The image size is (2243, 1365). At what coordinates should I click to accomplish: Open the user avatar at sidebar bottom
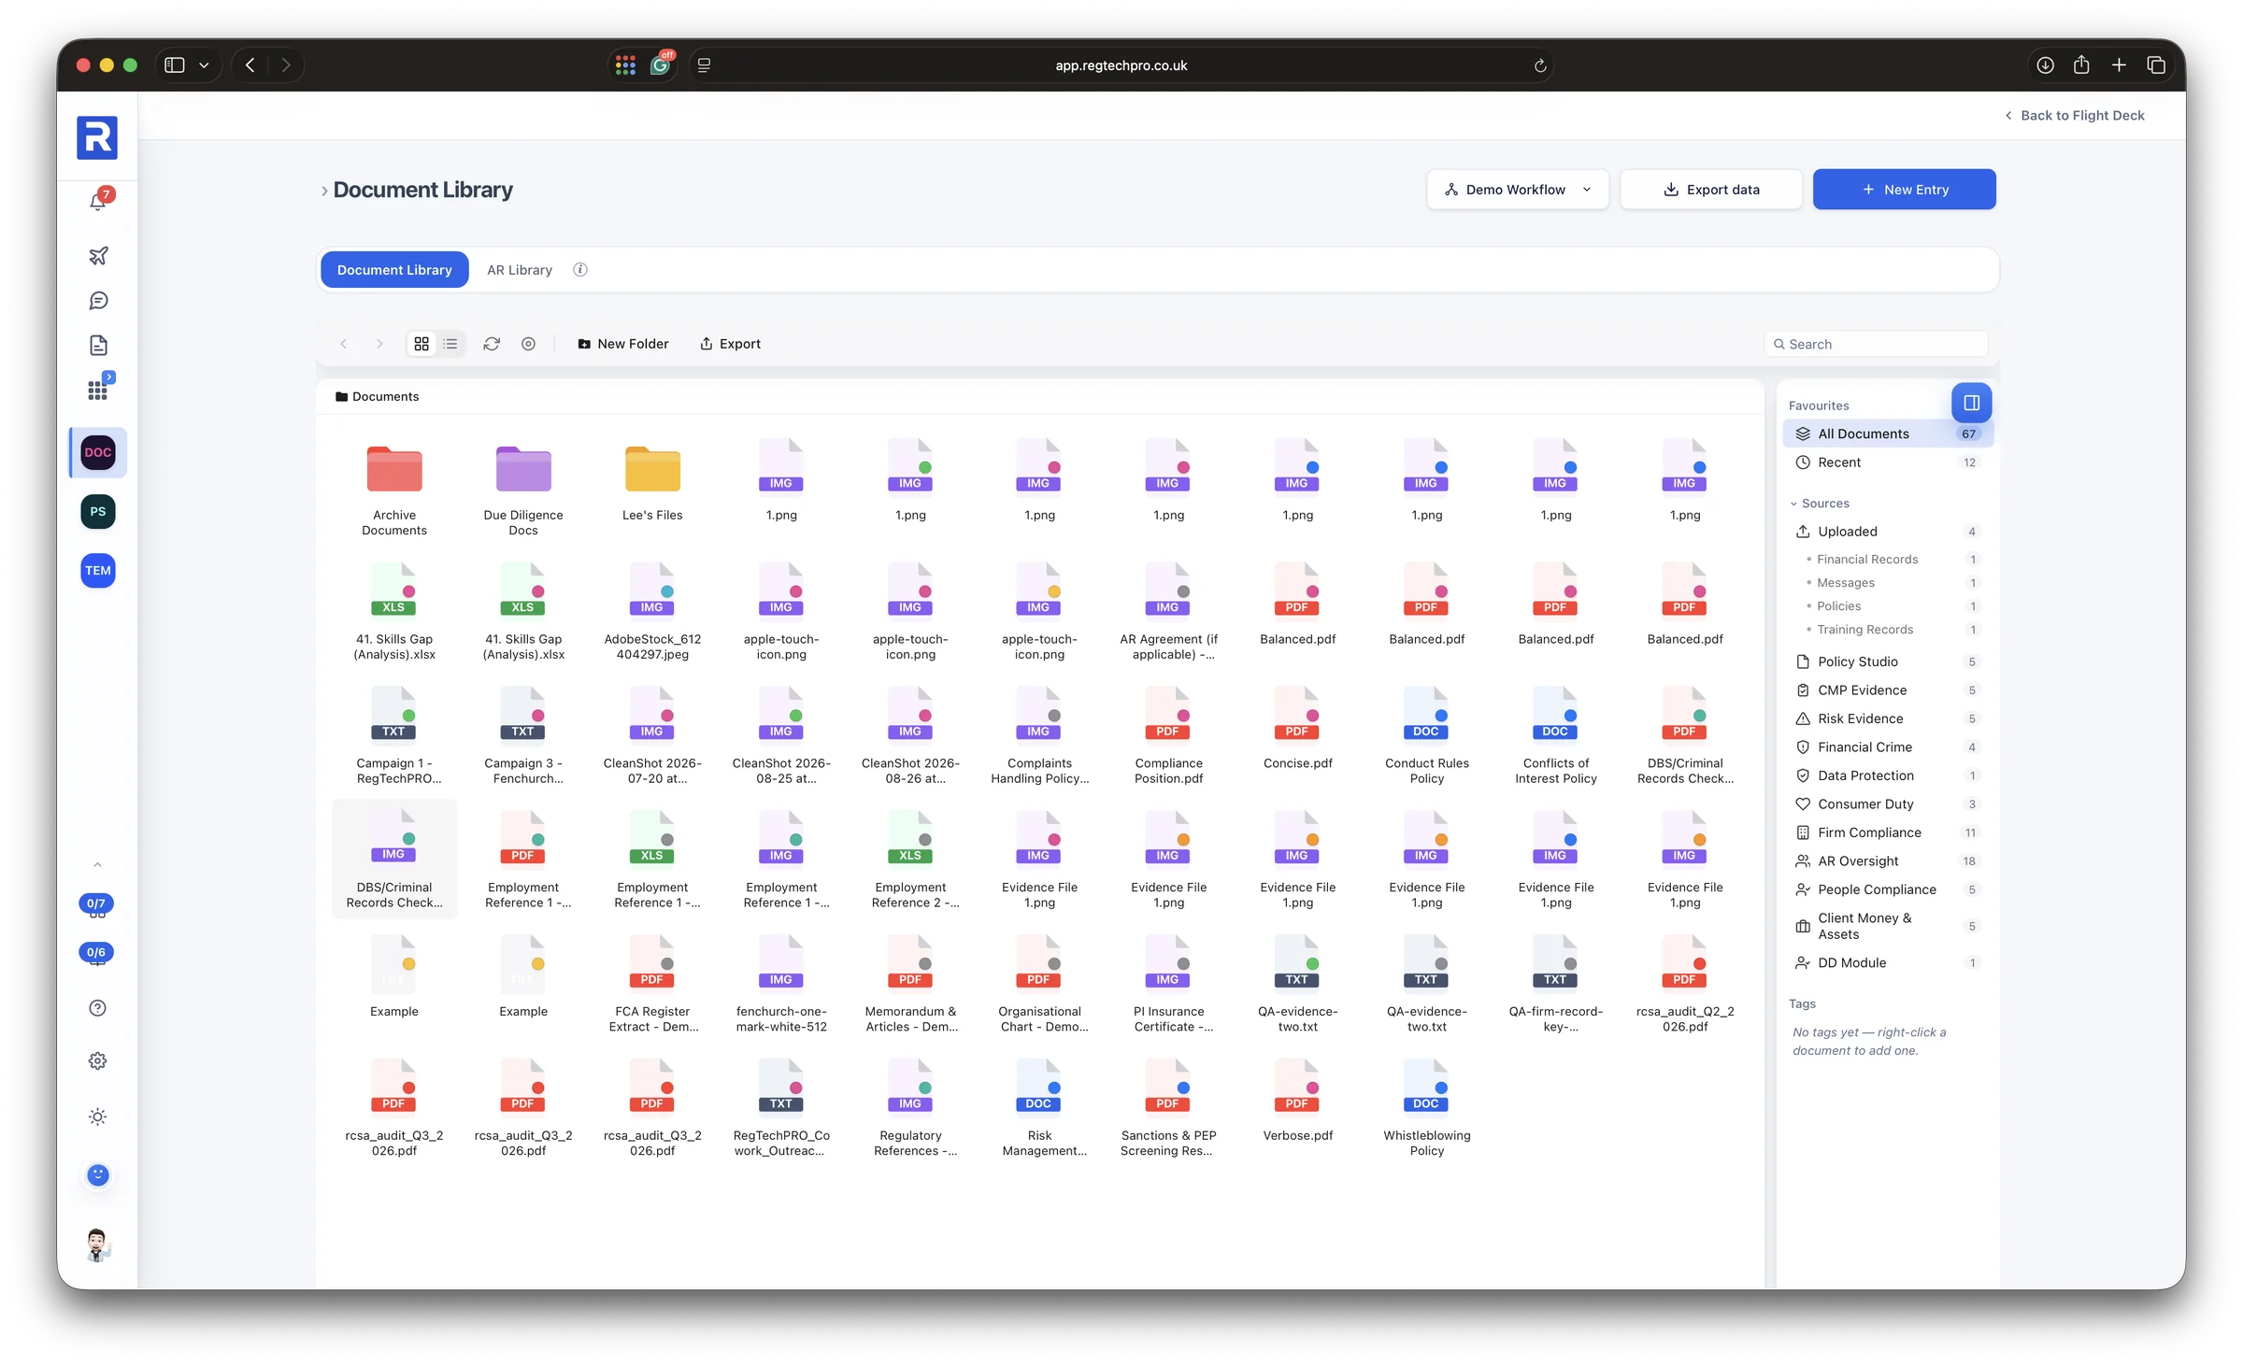[97, 1244]
